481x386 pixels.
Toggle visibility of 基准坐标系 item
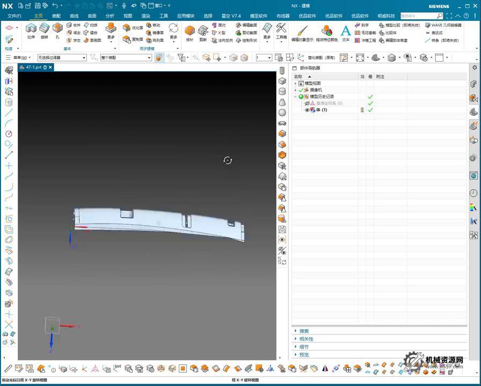pos(307,103)
